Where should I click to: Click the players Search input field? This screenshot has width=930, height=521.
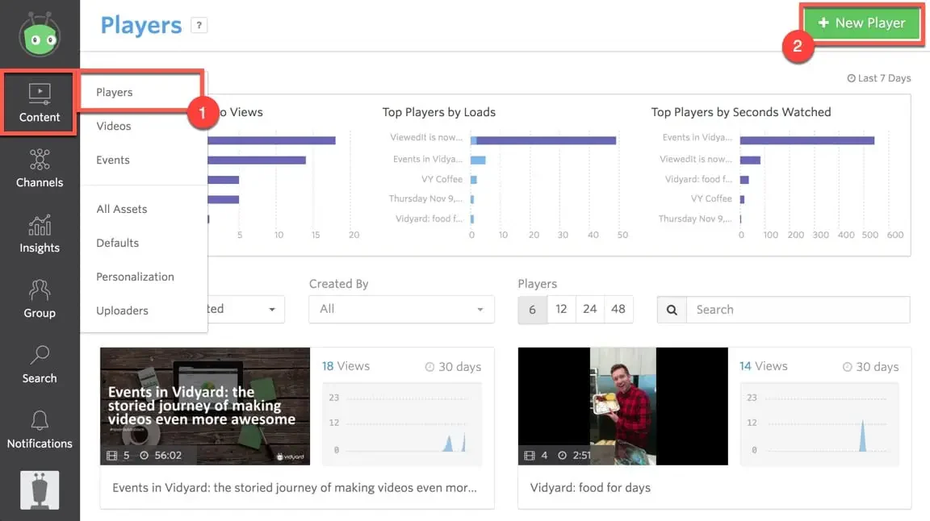pyautogui.click(x=798, y=310)
